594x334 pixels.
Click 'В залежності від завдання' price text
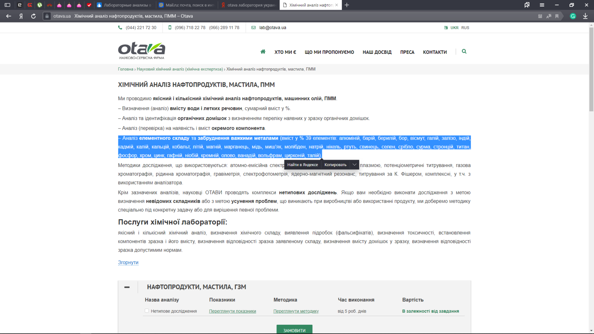(x=430, y=311)
